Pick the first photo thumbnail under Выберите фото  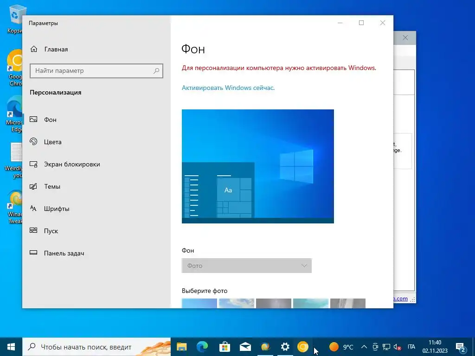[x=199, y=303]
